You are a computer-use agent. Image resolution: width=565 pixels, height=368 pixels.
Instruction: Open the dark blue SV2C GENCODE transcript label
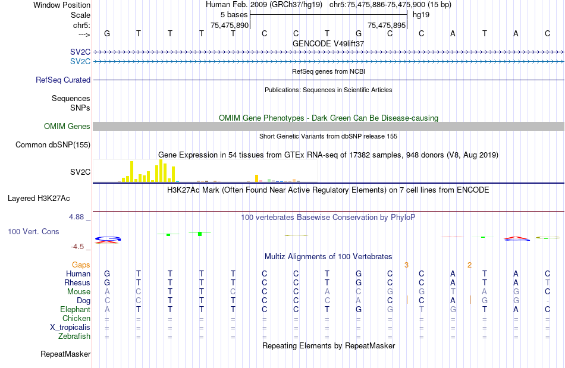80,52
